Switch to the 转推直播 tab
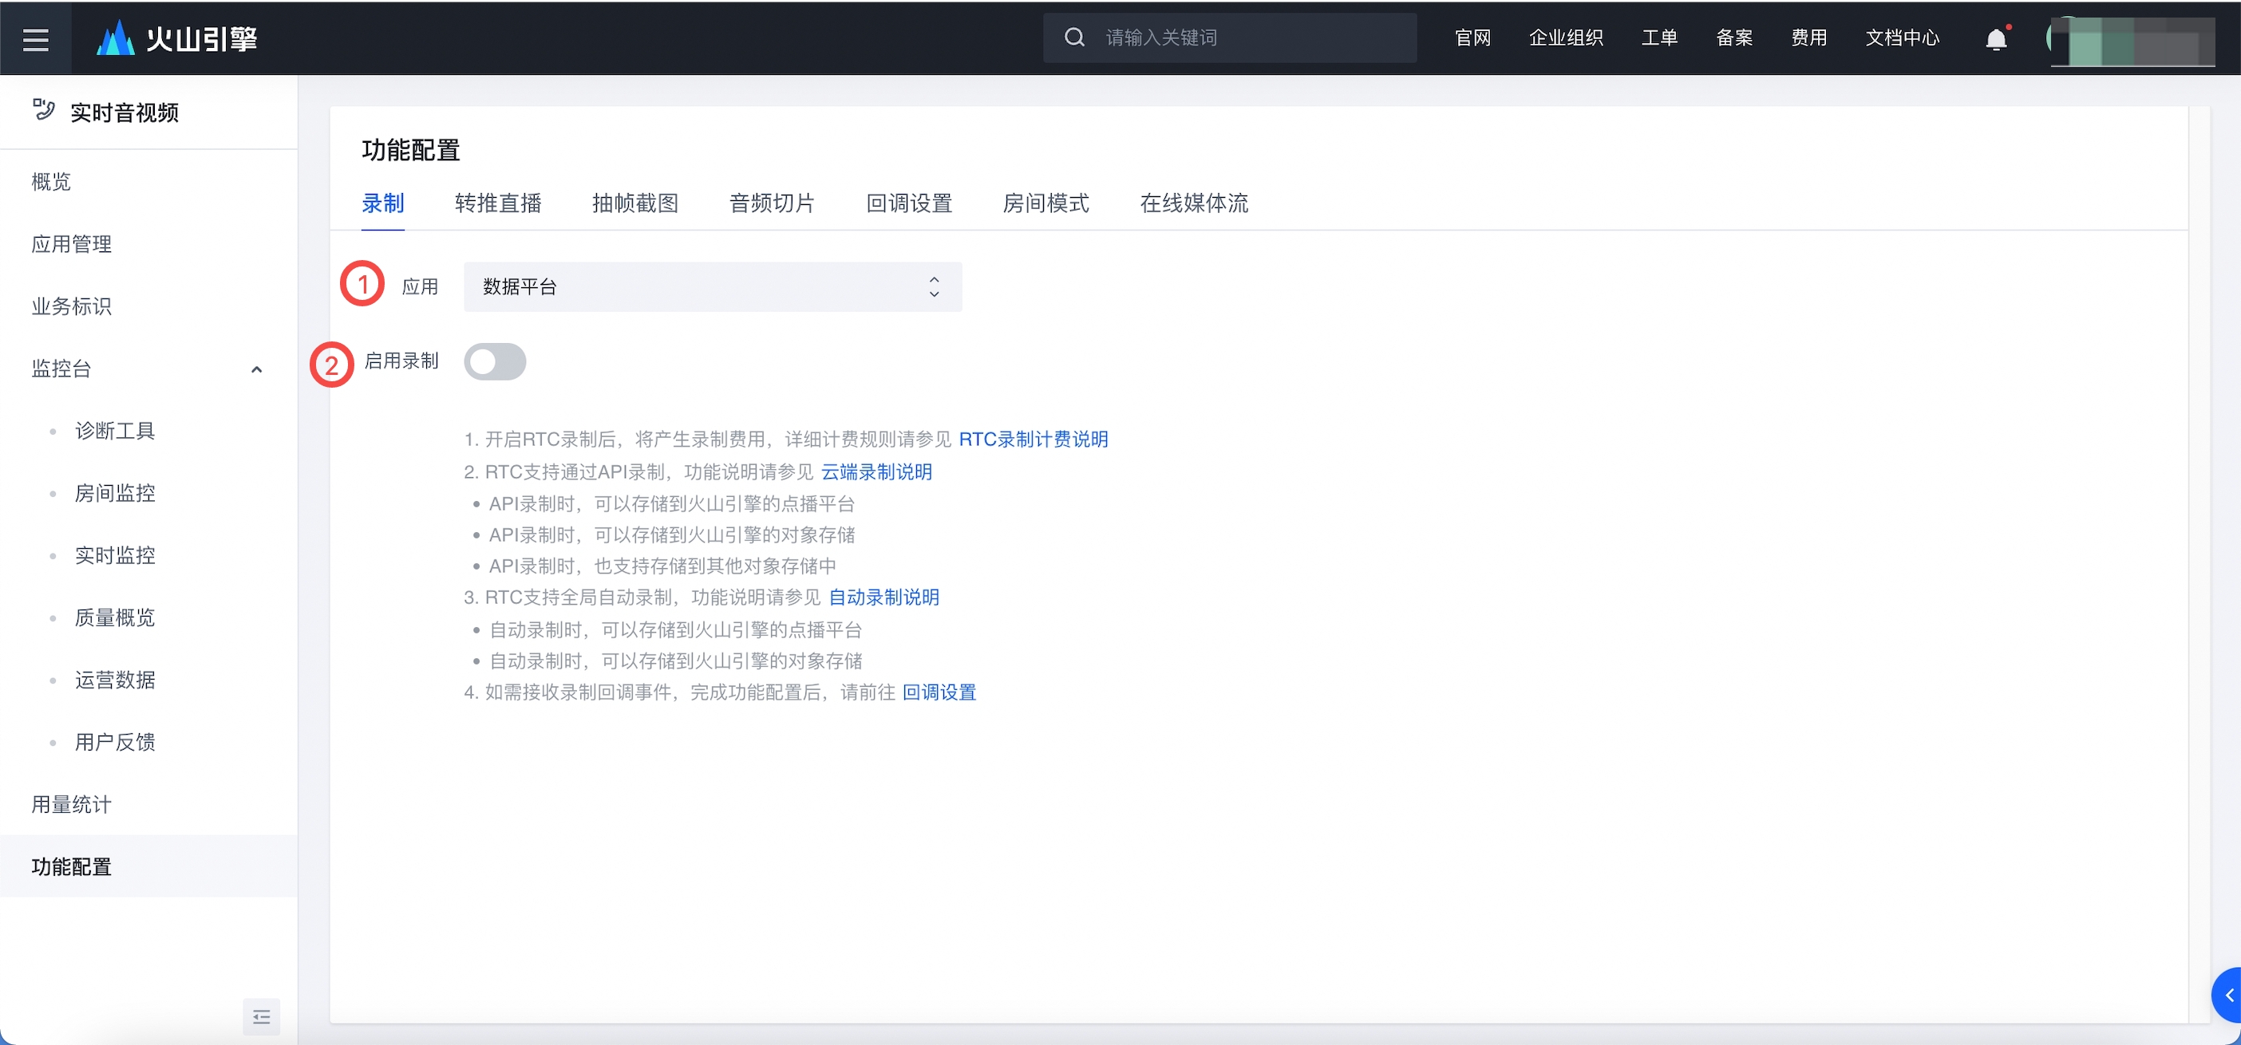Viewport: 2241px width, 1045px height. [x=498, y=203]
